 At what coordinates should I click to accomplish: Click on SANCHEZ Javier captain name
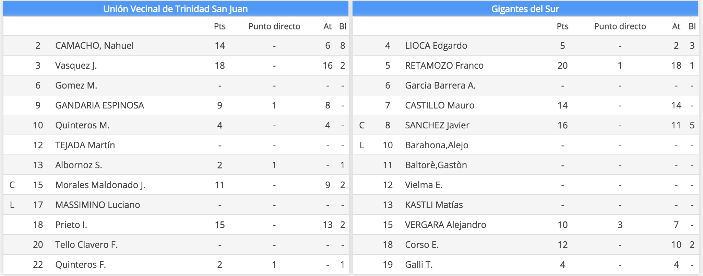437,125
